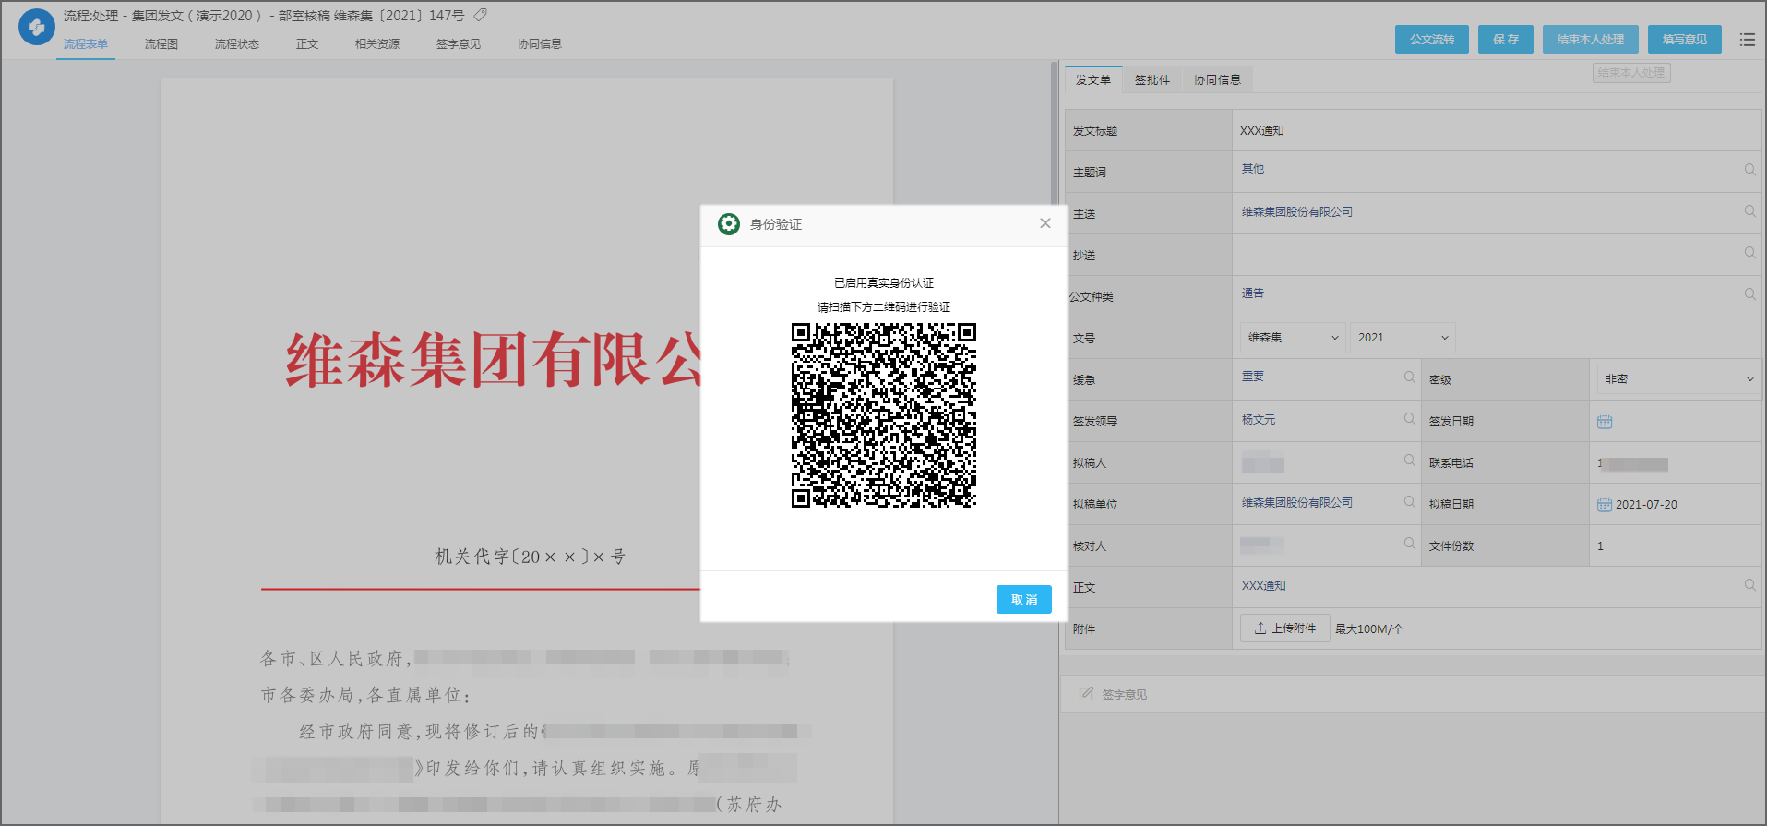Click the 文件份数 input field
This screenshot has width=1767, height=826.
coord(1675,546)
